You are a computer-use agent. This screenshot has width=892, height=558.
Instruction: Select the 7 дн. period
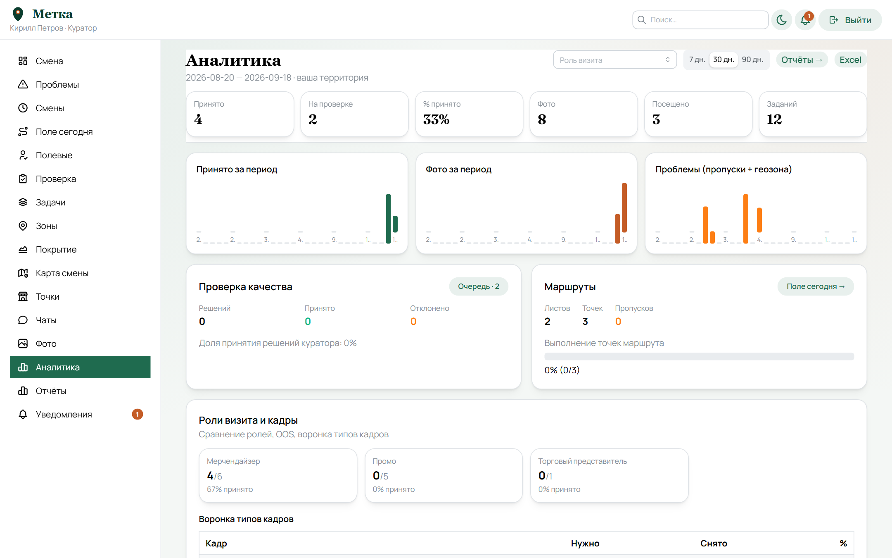point(697,60)
